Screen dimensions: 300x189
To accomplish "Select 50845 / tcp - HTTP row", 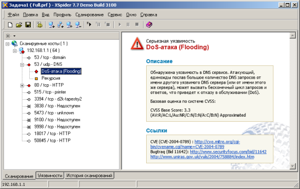I will pyautogui.click(x=52, y=140).
